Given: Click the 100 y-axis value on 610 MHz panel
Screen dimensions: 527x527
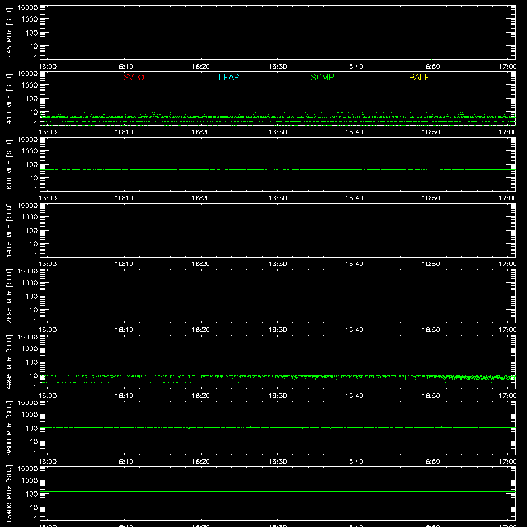Looking at the screenshot, I should point(32,165).
